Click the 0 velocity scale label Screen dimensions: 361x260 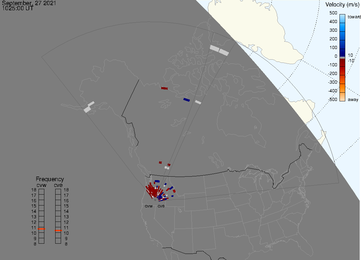336,56
